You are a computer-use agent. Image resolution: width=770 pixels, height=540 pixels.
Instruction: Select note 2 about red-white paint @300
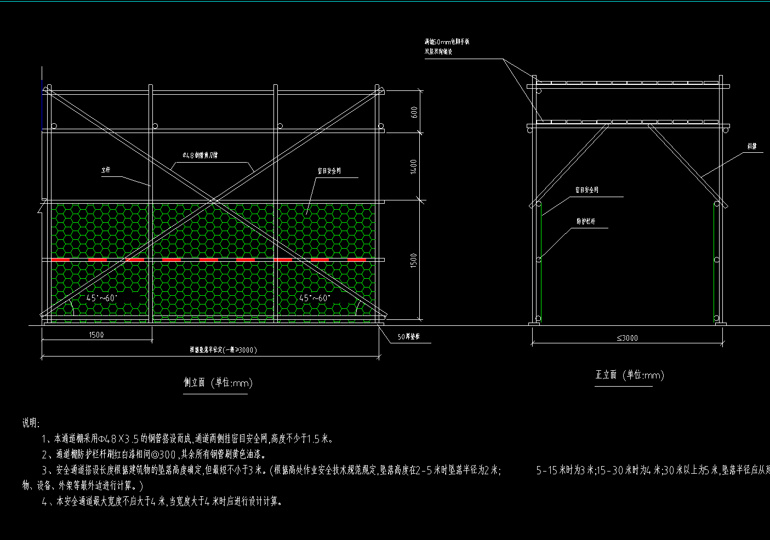tap(154, 454)
